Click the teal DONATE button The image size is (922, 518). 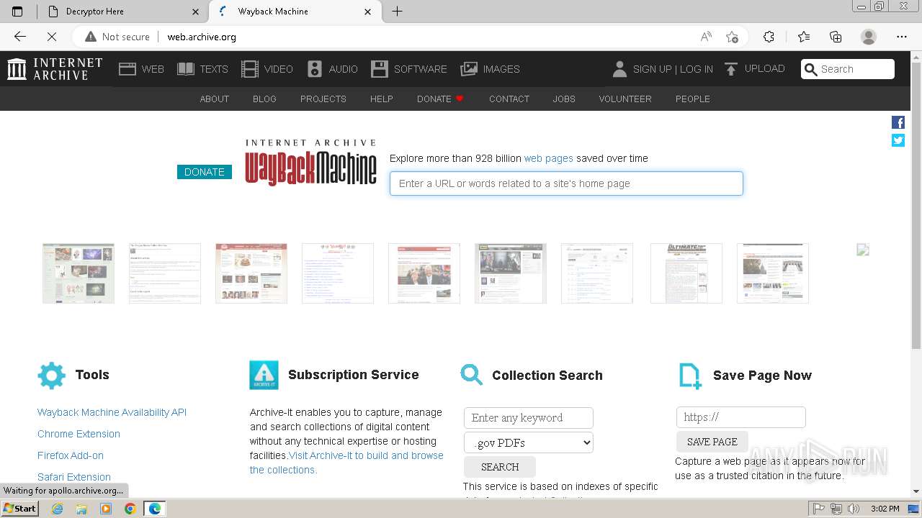point(205,172)
